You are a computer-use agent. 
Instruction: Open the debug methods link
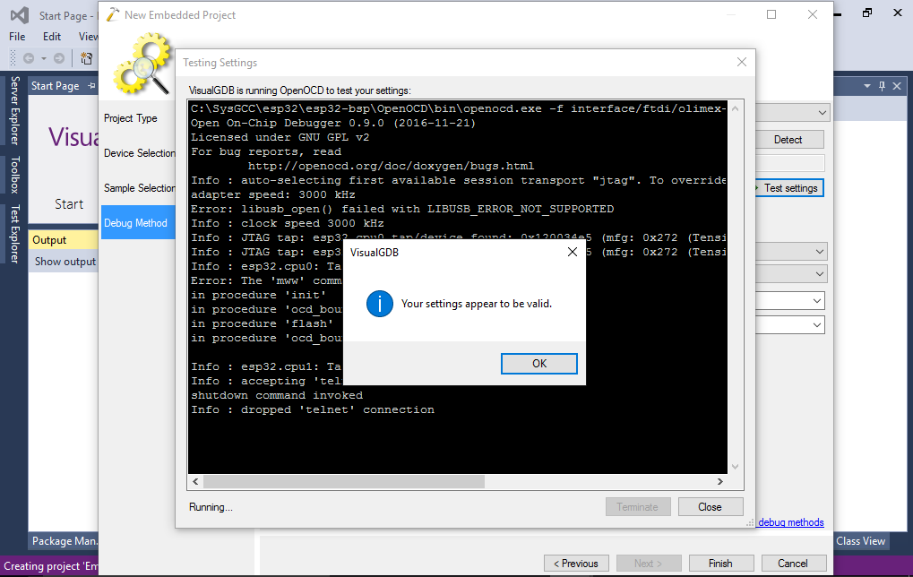(x=791, y=522)
